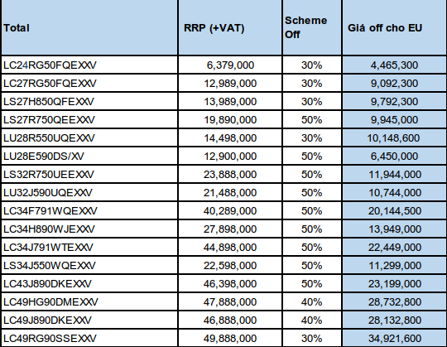Select the 27,898,000 RRP cell
447x347 pixels.
point(230,229)
